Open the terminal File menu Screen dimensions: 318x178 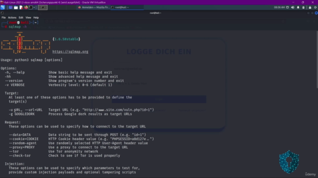[x=3, y=18]
